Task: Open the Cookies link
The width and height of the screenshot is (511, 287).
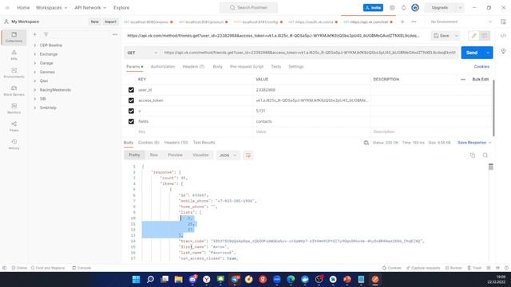Action: pos(481,66)
